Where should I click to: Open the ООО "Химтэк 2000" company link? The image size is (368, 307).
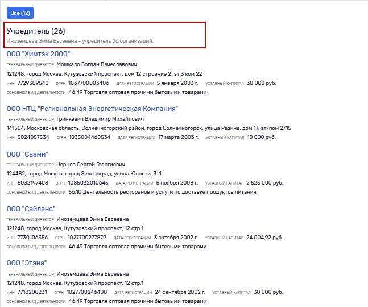point(38,54)
